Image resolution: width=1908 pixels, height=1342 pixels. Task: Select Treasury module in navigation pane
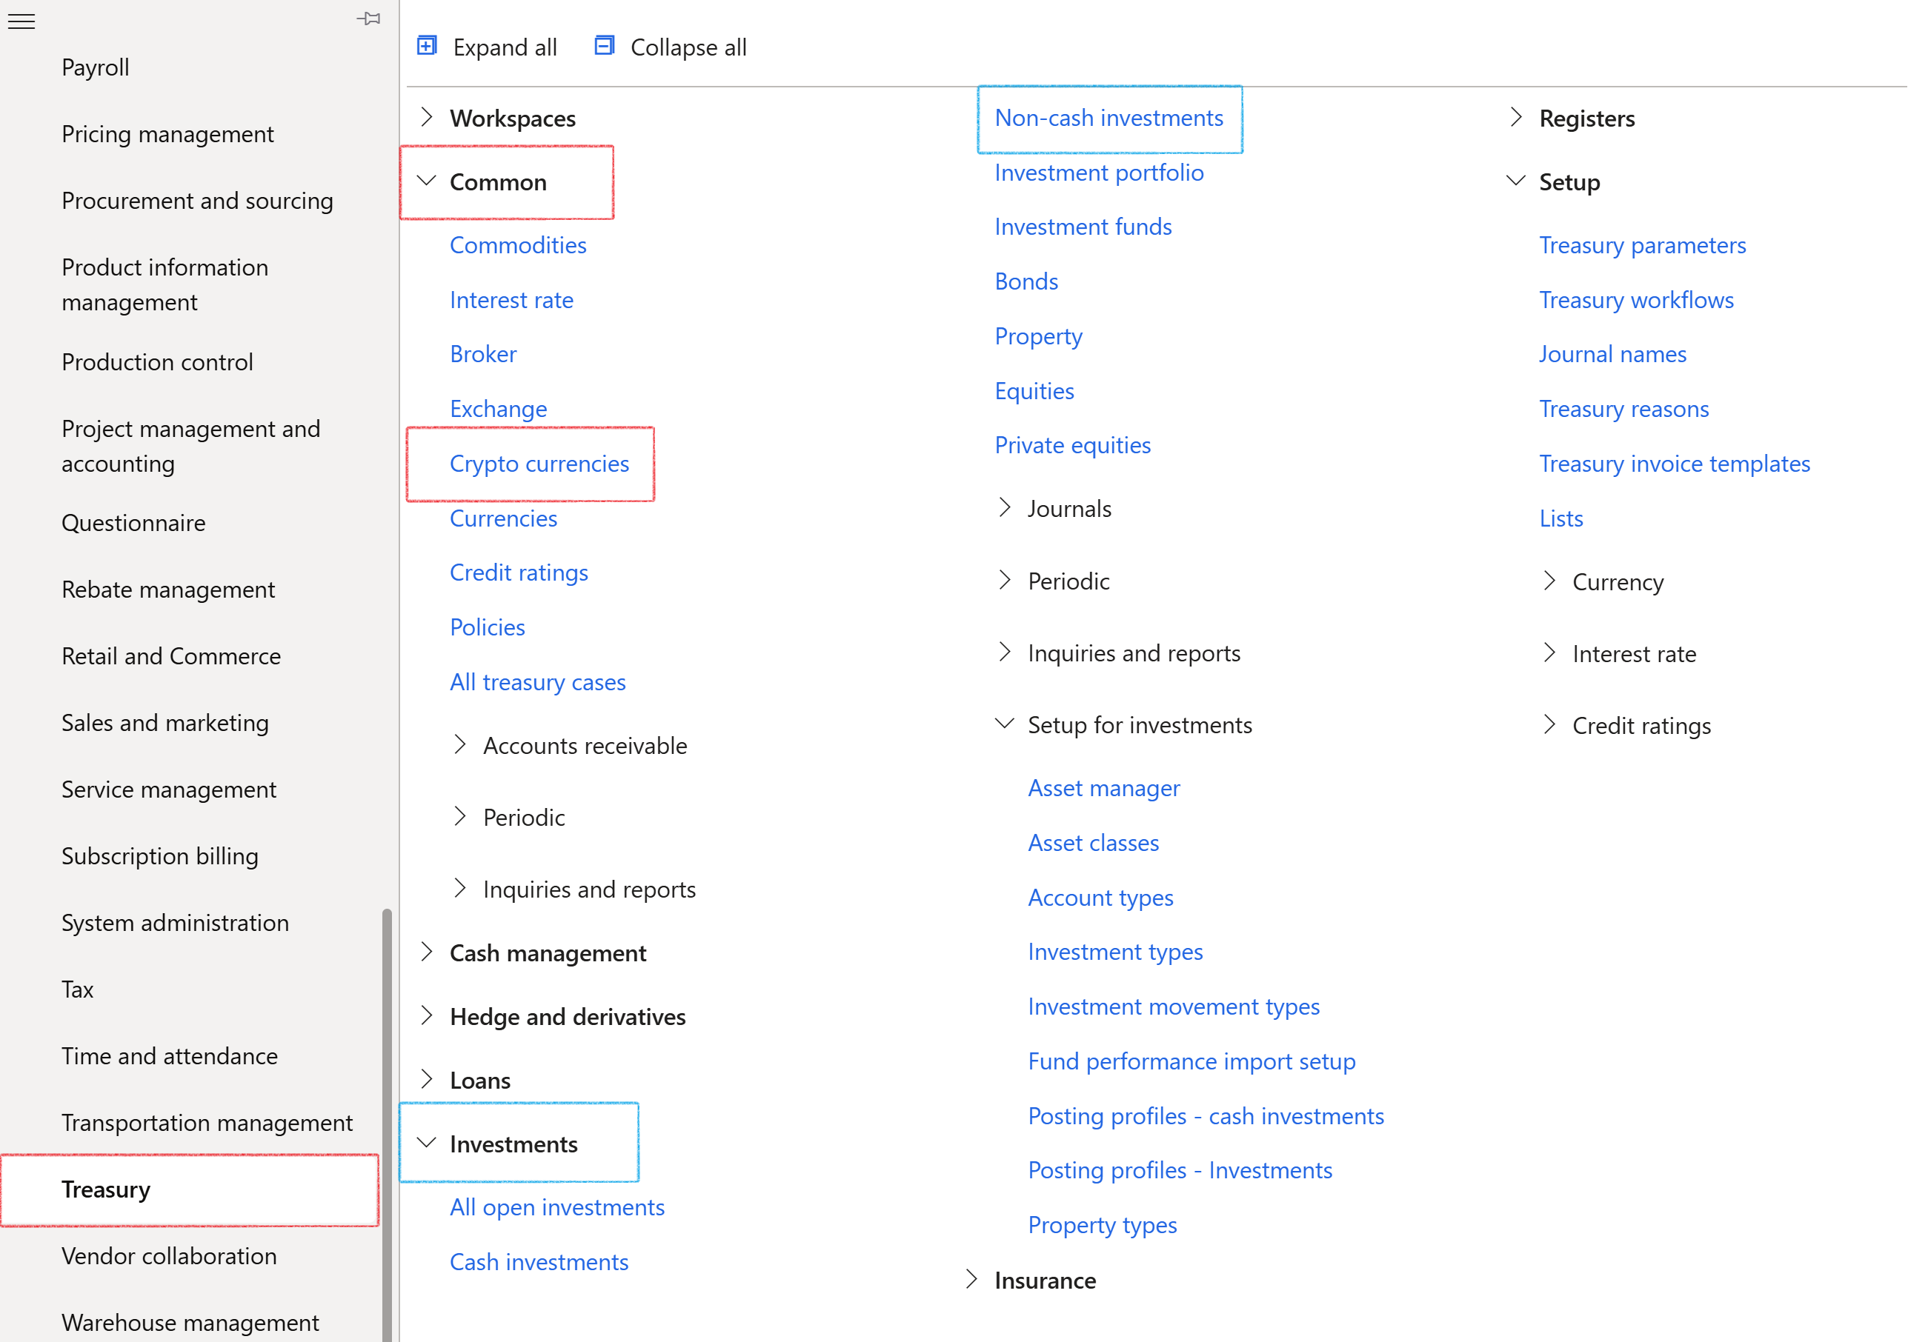tap(107, 1189)
